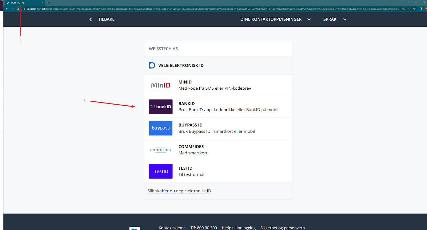Viewport: 427px width, 230px height.
Task: Close the WEISSTECH AS tab
Action: [x=42, y=3]
